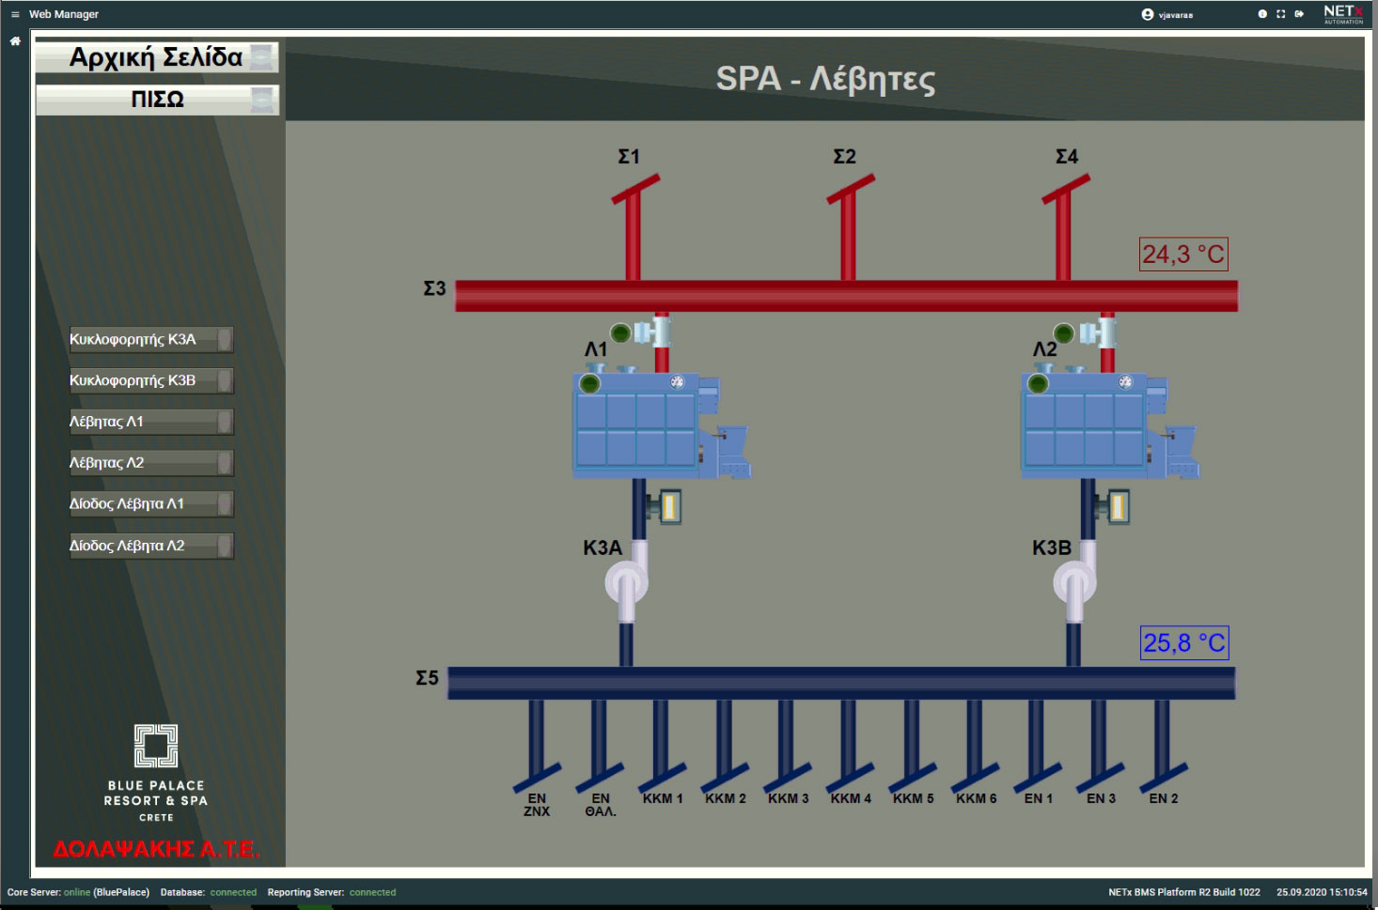The image size is (1378, 910).
Task: Click Core Server online status
Action: click(x=78, y=892)
